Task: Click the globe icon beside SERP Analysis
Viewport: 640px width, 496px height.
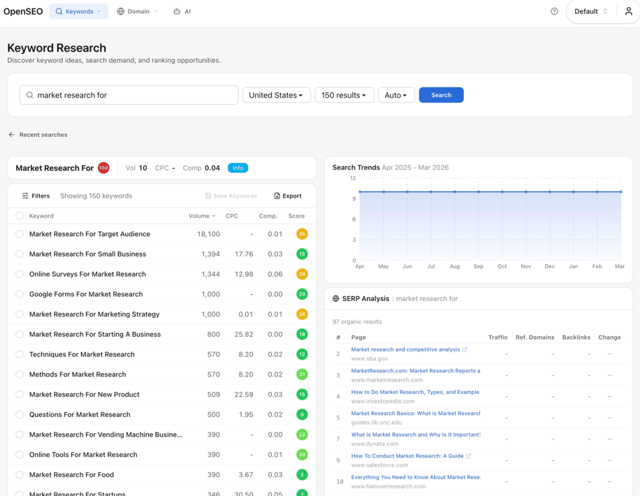Action: tap(336, 298)
